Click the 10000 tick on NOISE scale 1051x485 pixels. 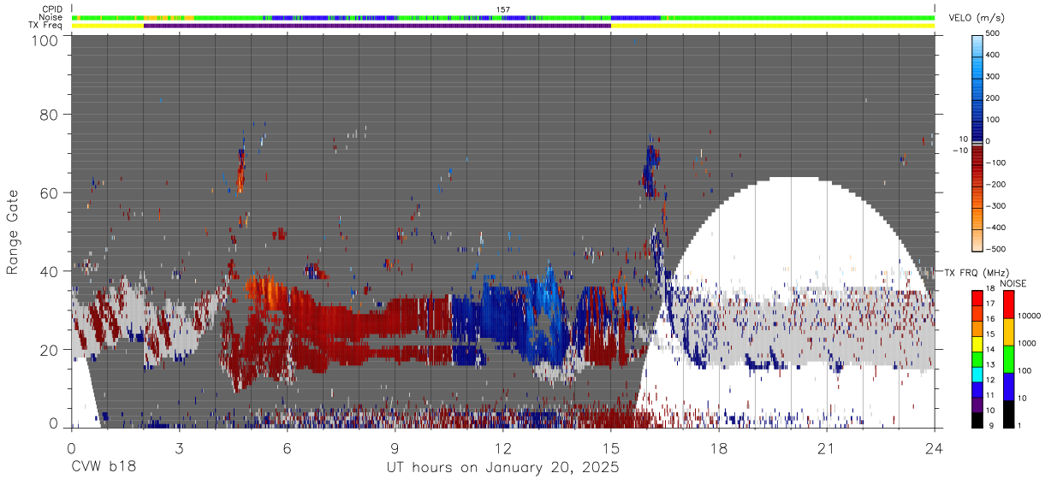(x=1029, y=316)
